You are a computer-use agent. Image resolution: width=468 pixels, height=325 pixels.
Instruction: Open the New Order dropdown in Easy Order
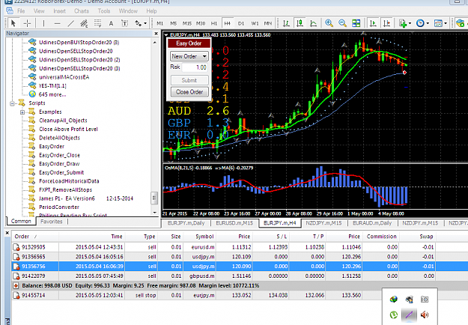click(x=189, y=56)
